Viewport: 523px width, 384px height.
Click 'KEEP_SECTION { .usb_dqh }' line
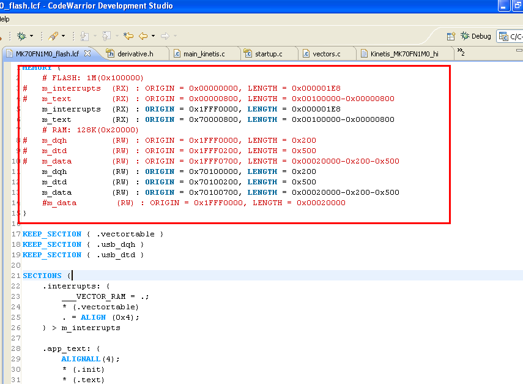tap(83, 244)
